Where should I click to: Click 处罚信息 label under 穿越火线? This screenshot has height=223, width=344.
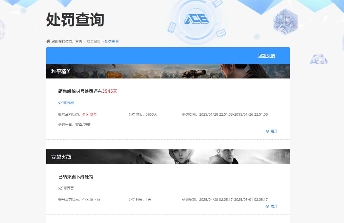point(66,188)
